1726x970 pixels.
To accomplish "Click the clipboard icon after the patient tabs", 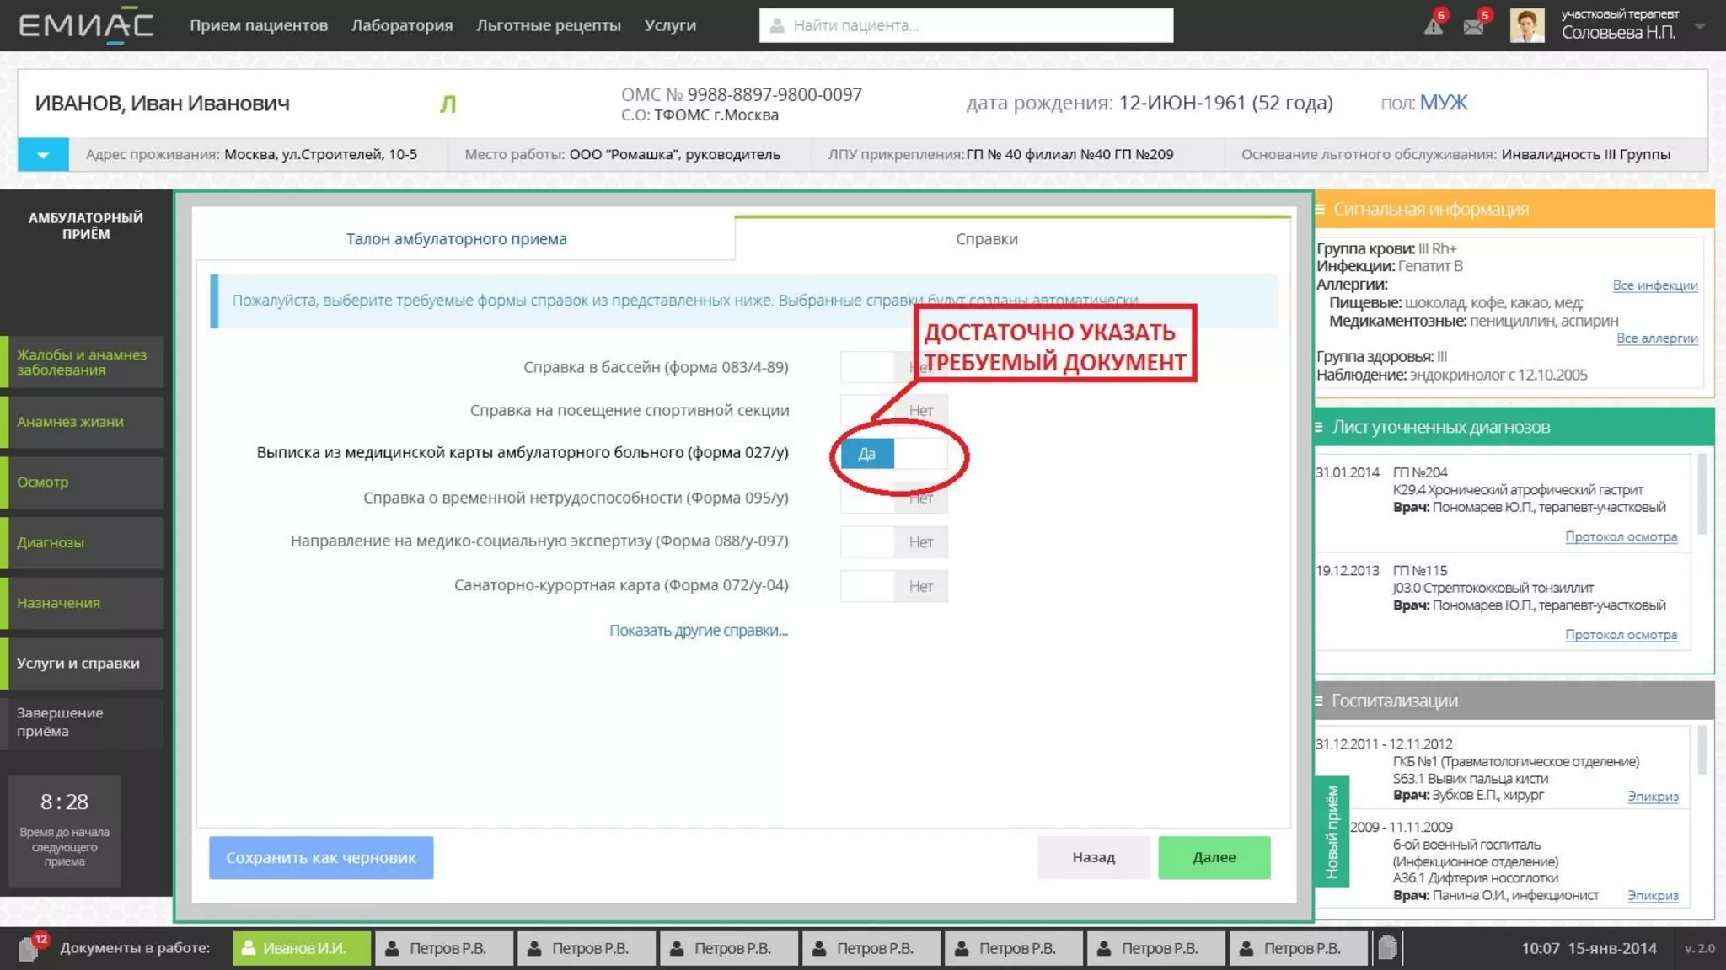I will tap(1387, 948).
